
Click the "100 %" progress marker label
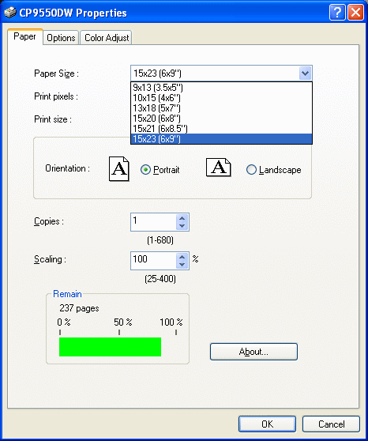[x=171, y=322]
